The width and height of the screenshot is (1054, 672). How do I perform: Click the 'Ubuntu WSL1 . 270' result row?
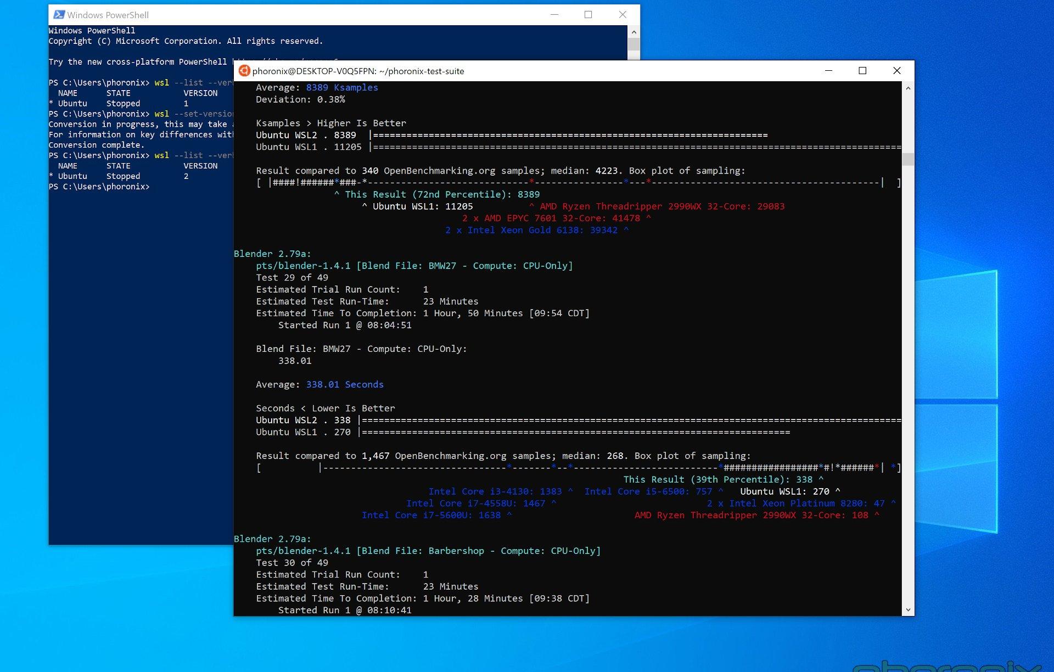(x=523, y=432)
